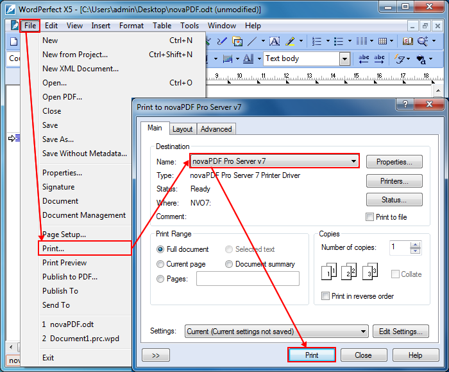The image size is (449, 372).
Task: Select the draw line tool icon
Action: tap(252, 42)
